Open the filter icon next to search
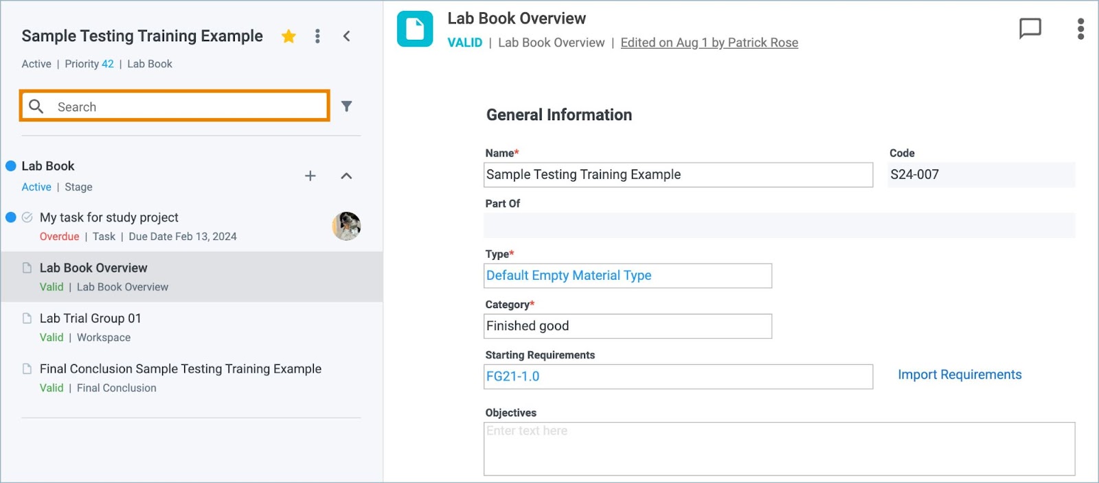This screenshot has height=483, width=1099. (x=347, y=106)
